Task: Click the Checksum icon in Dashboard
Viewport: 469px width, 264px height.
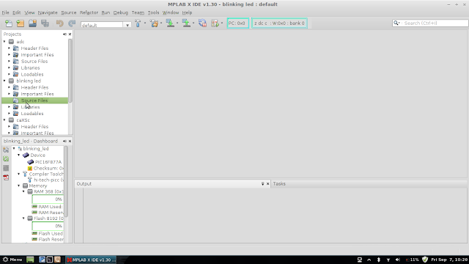Action: tap(30, 168)
